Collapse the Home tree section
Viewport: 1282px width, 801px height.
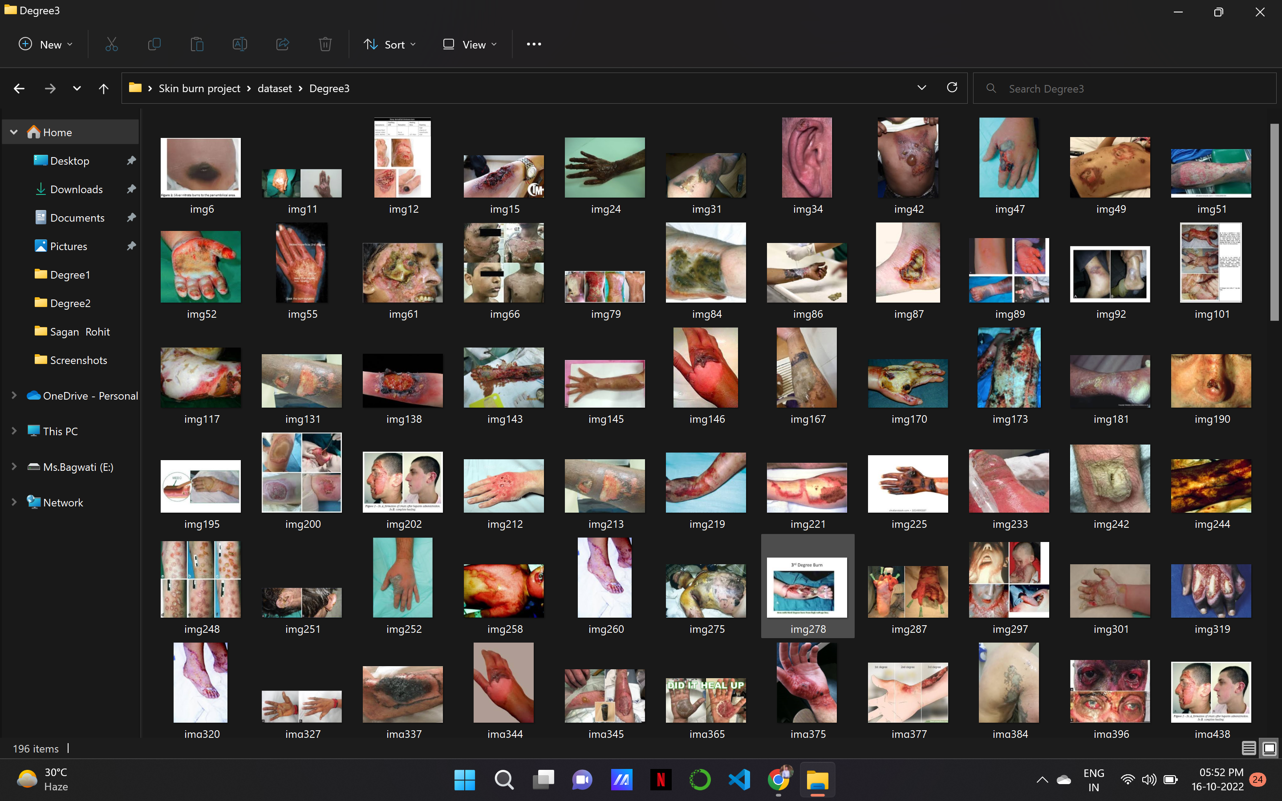(14, 132)
